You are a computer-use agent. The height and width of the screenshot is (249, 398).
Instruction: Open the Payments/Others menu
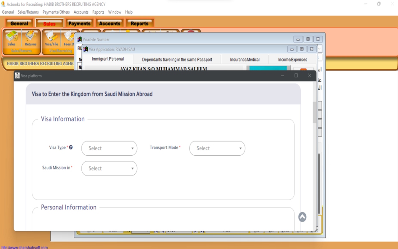click(x=56, y=12)
